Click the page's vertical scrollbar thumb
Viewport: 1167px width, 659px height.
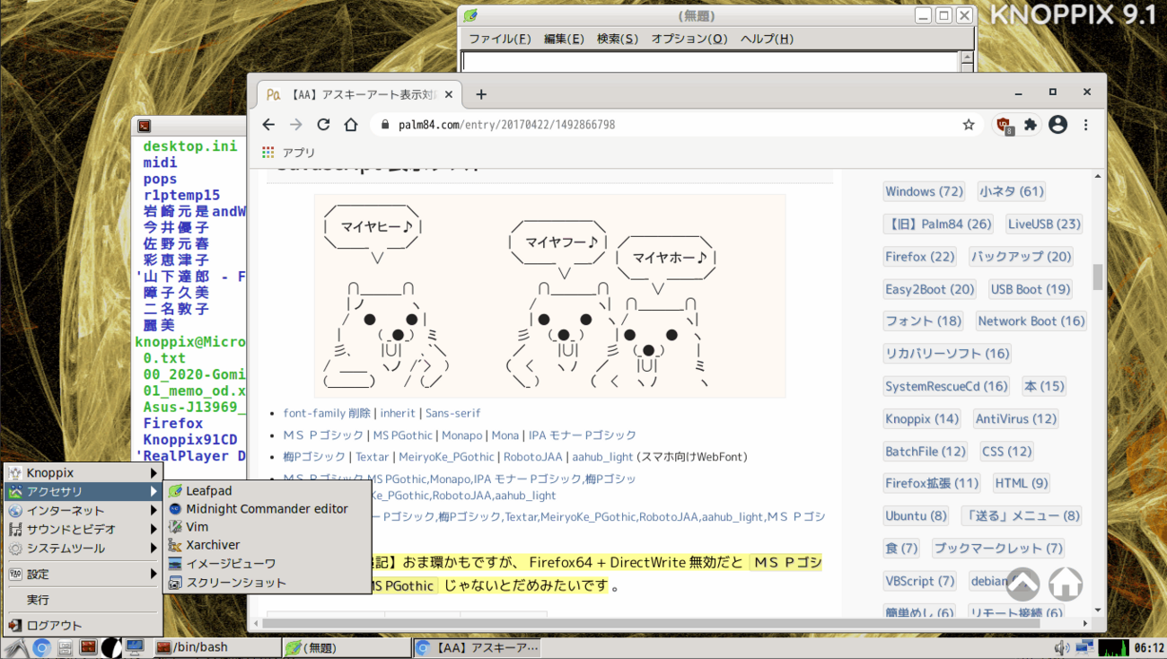click(1097, 277)
